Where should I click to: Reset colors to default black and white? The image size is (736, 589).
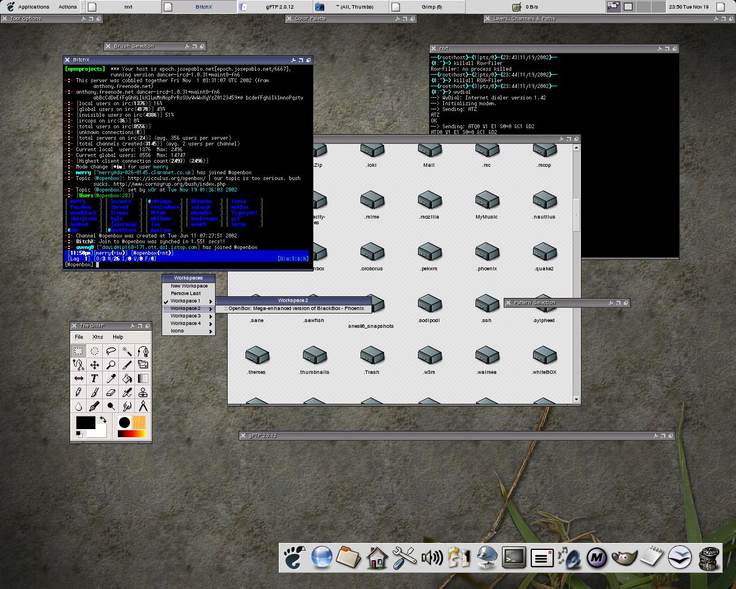79,434
